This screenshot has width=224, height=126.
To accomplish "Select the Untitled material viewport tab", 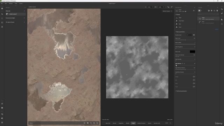I will (x=32, y=7).
